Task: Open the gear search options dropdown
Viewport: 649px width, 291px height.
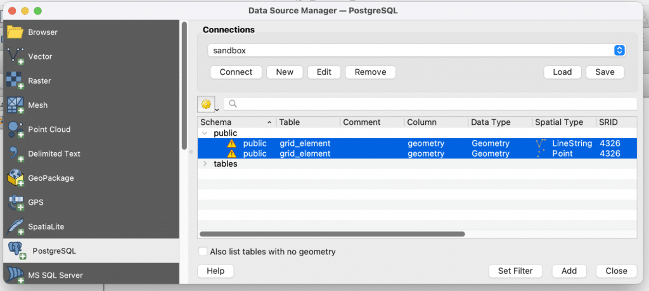Action: tap(208, 105)
